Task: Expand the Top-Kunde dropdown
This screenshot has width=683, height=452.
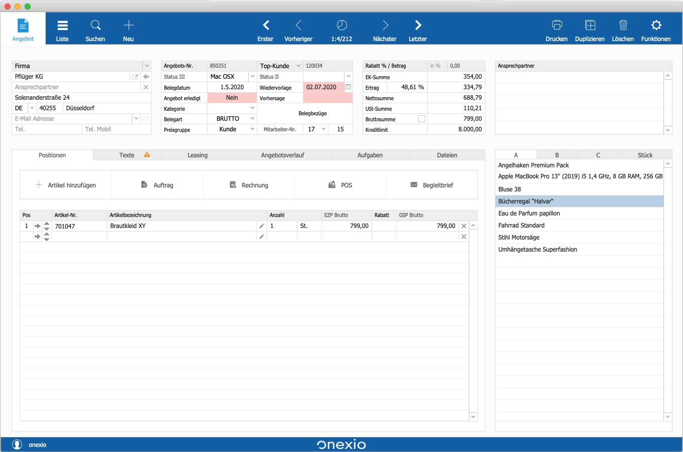Action: (x=298, y=66)
